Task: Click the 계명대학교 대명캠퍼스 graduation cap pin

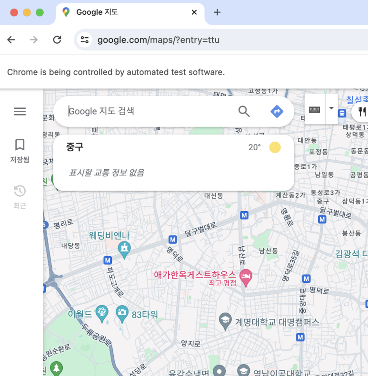Action: click(225, 321)
